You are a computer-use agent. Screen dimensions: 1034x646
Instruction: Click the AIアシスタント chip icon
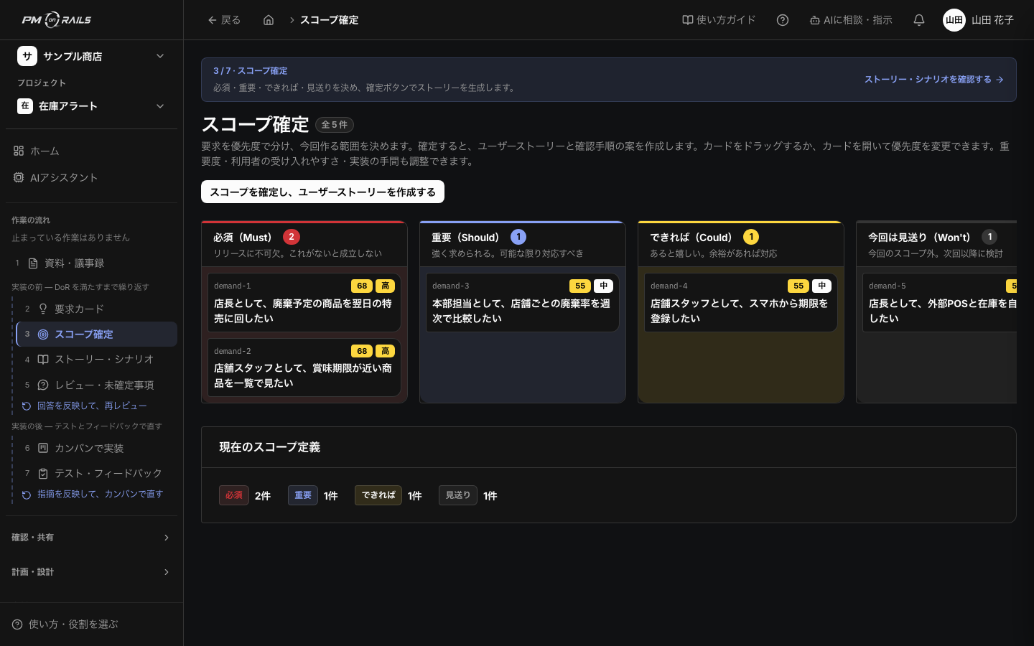click(x=19, y=177)
